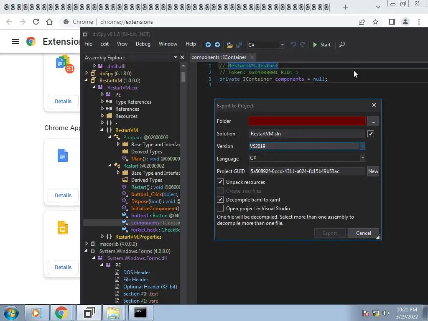Click dnSpy navigate back arrow
428x321 pixels.
(208, 44)
